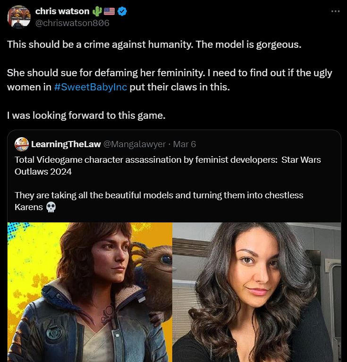Click LearningTheLaw's small avatar in quoted tweet
The height and width of the screenshot is (362, 347).
(x=21, y=143)
